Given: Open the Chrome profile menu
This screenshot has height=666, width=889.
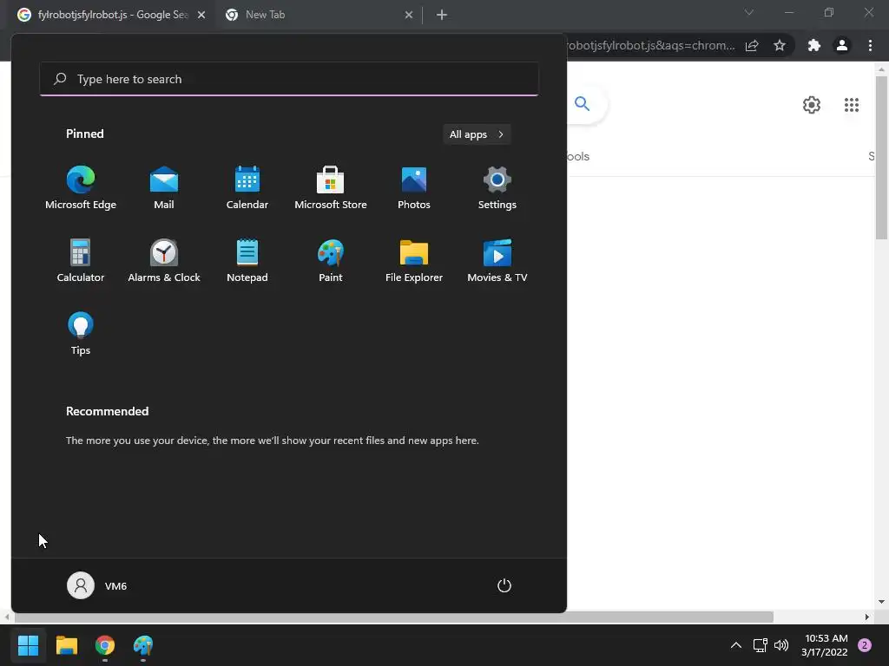Looking at the screenshot, I should tap(842, 45).
